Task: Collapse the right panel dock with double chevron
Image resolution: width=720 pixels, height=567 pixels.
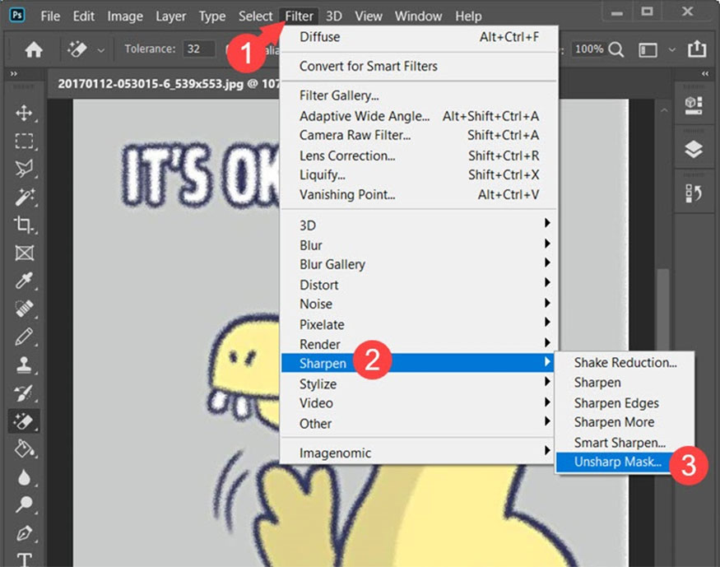Action: tap(704, 72)
